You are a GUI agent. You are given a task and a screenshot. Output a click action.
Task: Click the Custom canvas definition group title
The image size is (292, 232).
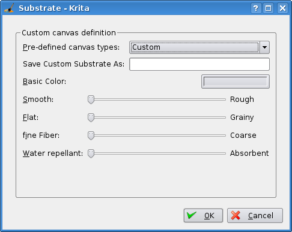pos(68,33)
